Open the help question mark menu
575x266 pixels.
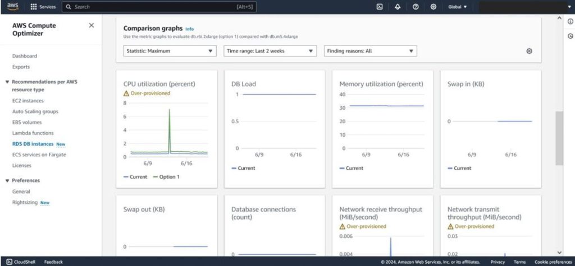tap(416, 7)
